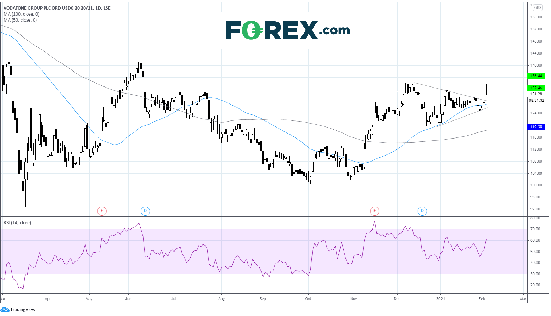Click the 131.28 current price label
Viewport: 551px width, 316px height.
[x=536, y=94]
